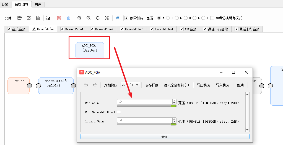Viewport: 283px width, 145px height.
Task: Tick the Mic Gain 6dB Boost checkbox
Action: point(119,112)
